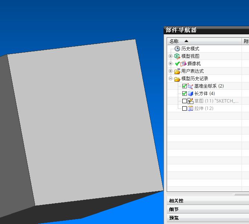Select the 基准坐标系 (2) feature
This screenshot has width=249, height=224.
(209, 86)
